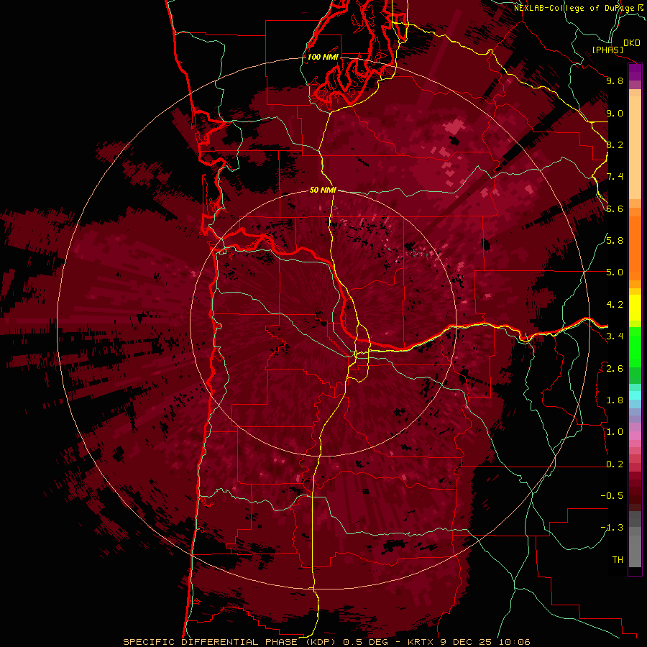Click the 7.4 scale value

point(615,177)
